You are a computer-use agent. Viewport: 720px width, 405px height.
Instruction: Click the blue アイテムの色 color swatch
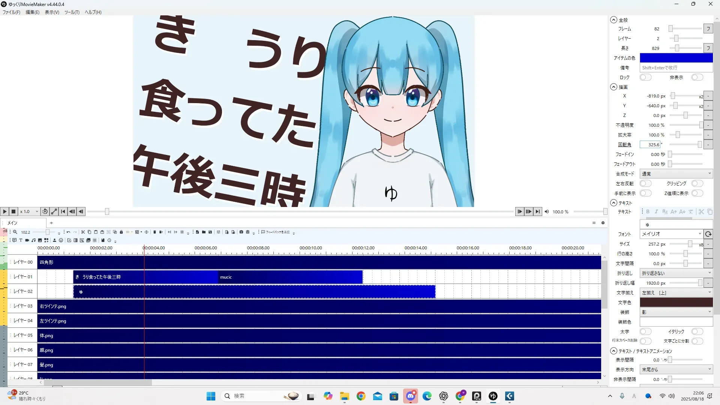[x=676, y=58]
